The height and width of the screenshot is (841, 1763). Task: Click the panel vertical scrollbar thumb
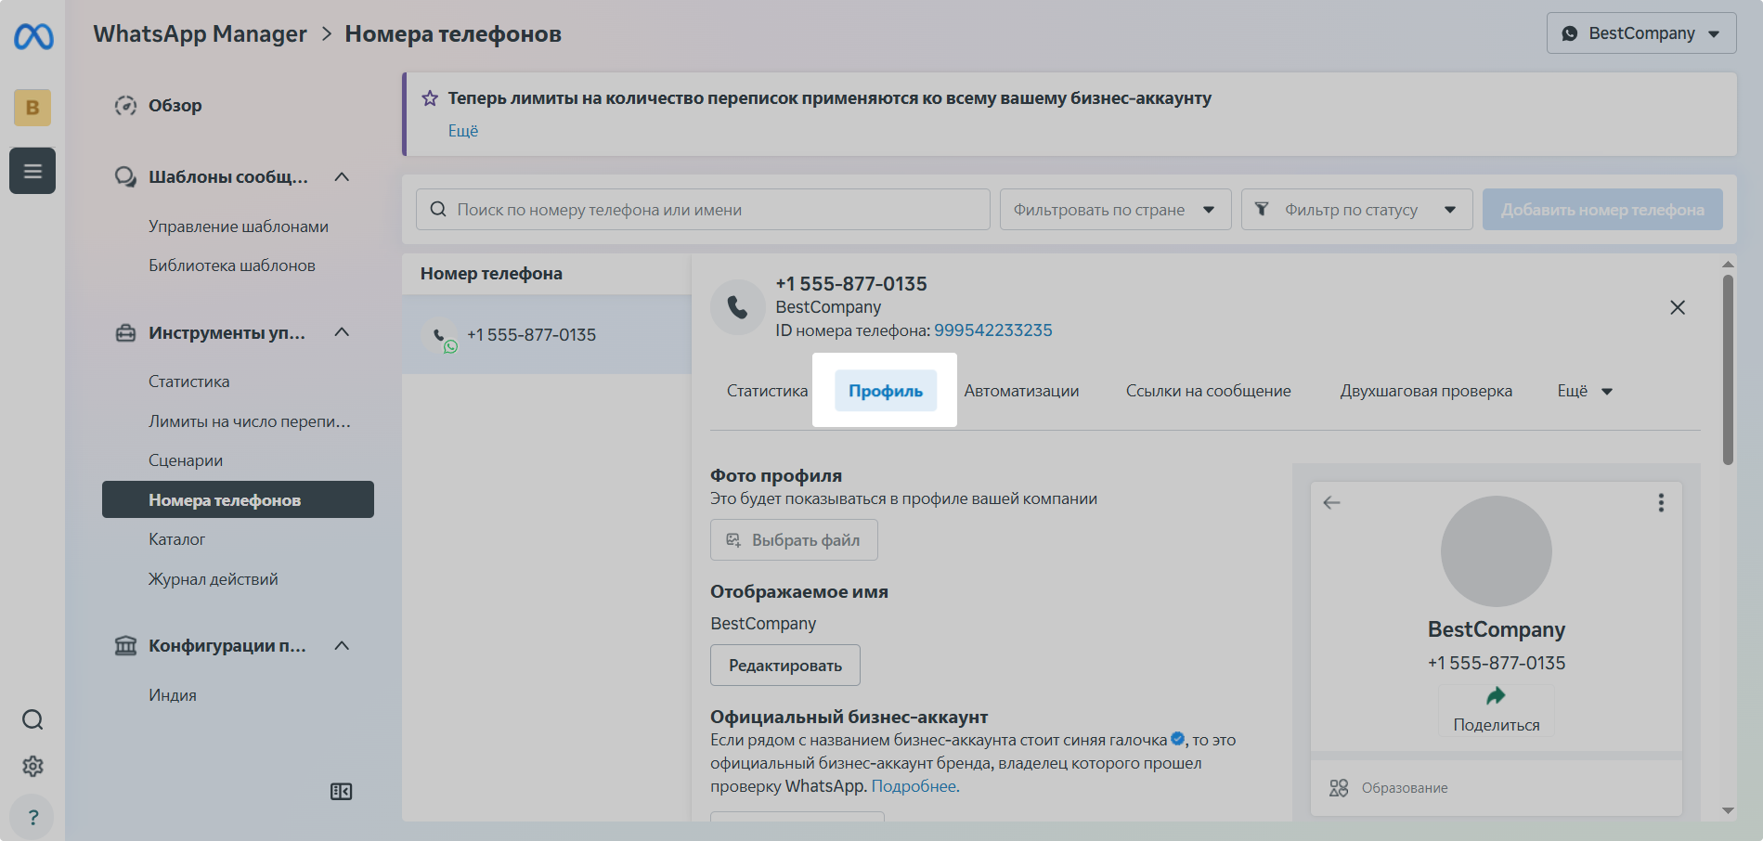tap(1728, 369)
